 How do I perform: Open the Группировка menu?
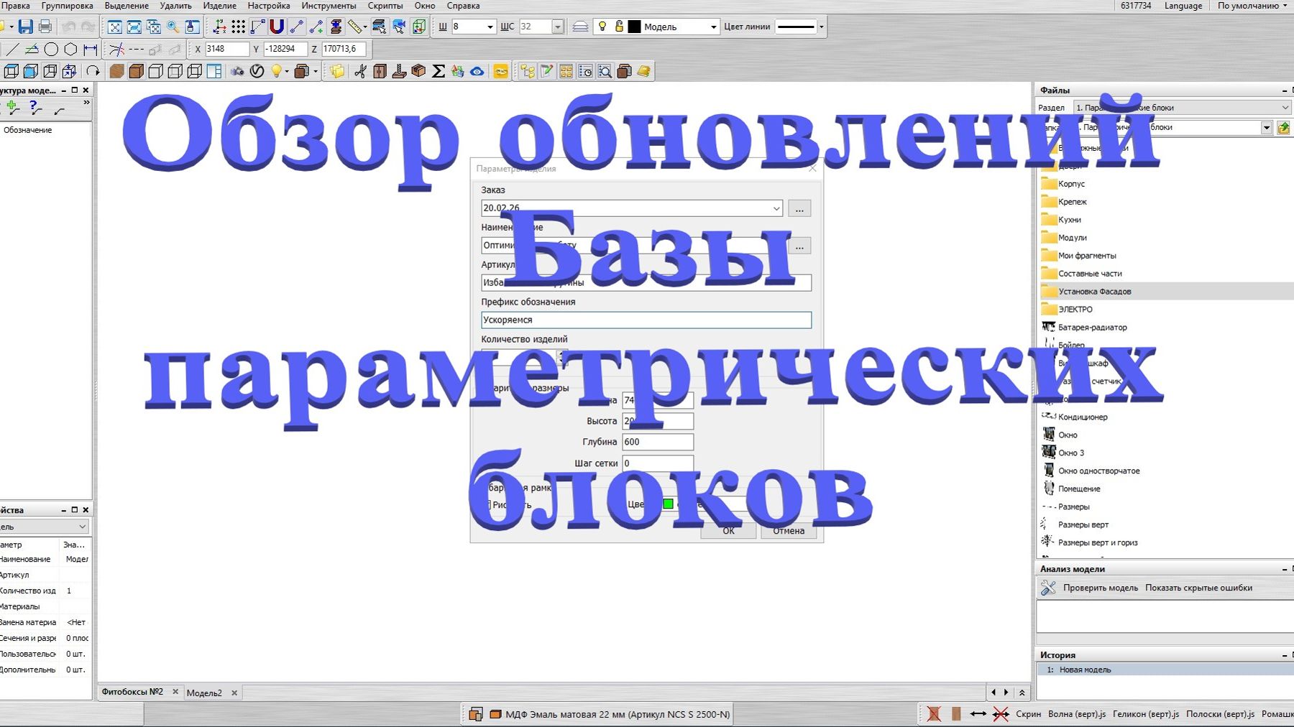(67, 6)
